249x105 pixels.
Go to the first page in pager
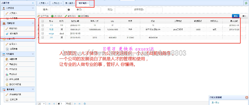coord(50,104)
